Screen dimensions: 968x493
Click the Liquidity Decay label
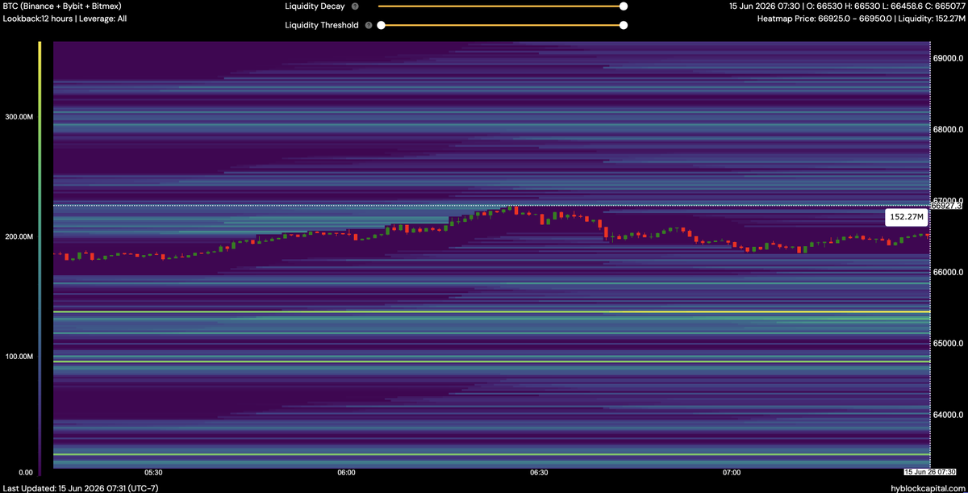[x=315, y=6]
